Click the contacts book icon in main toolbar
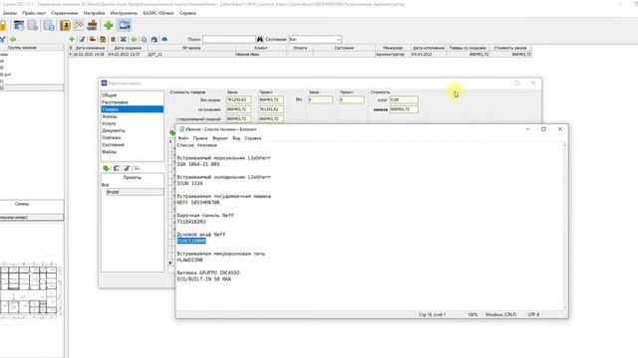 coord(65,26)
